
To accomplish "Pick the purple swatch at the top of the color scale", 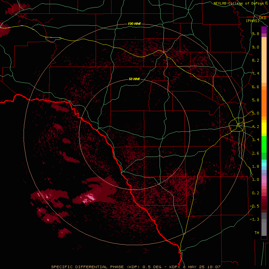I will [264, 30].
